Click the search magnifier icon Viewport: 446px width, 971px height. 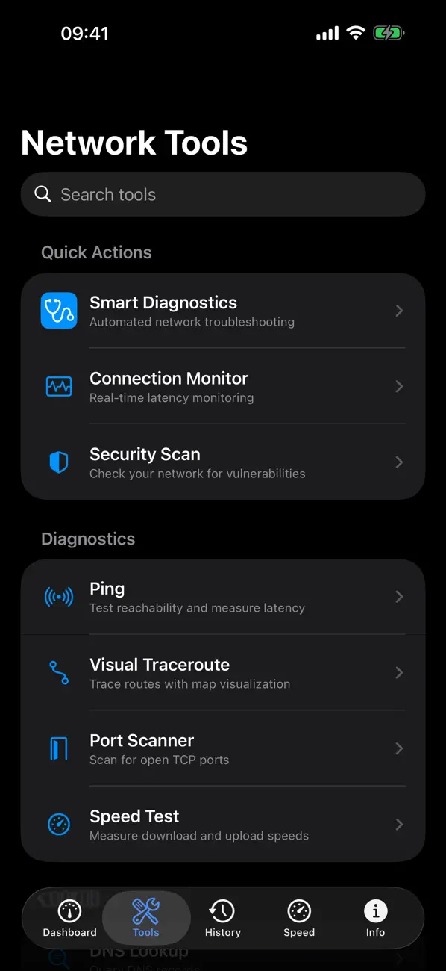(x=43, y=193)
